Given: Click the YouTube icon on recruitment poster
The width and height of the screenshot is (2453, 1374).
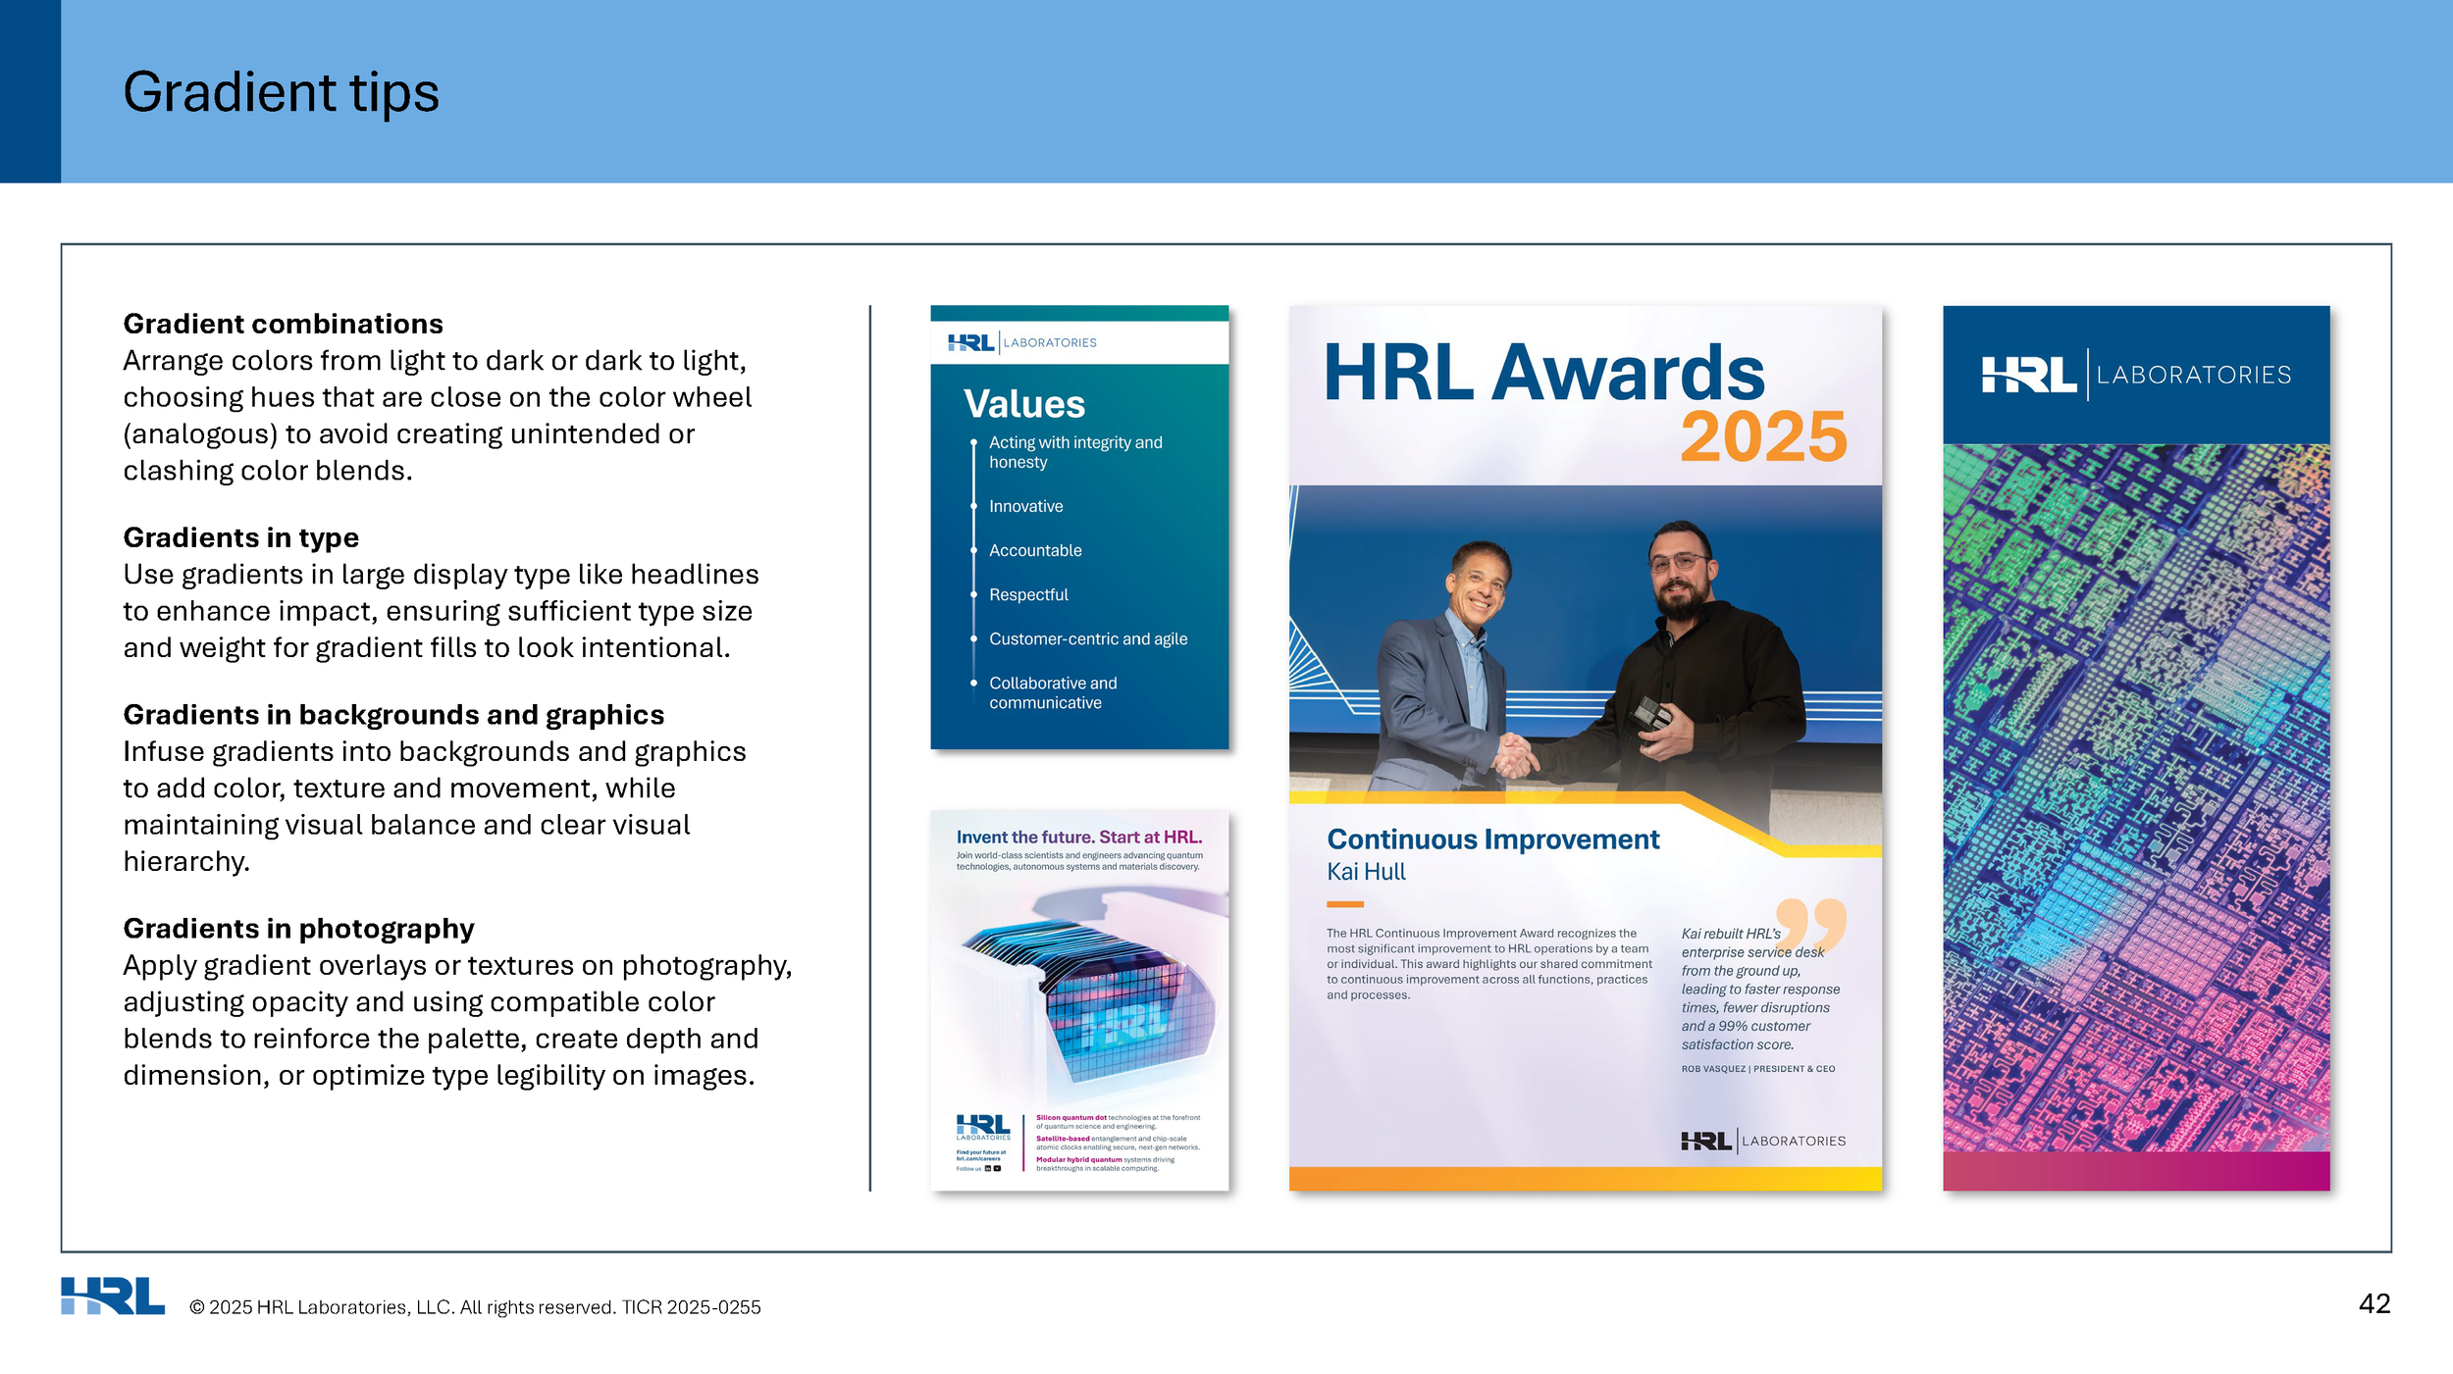Looking at the screenshot, I should pos(997,1168).
